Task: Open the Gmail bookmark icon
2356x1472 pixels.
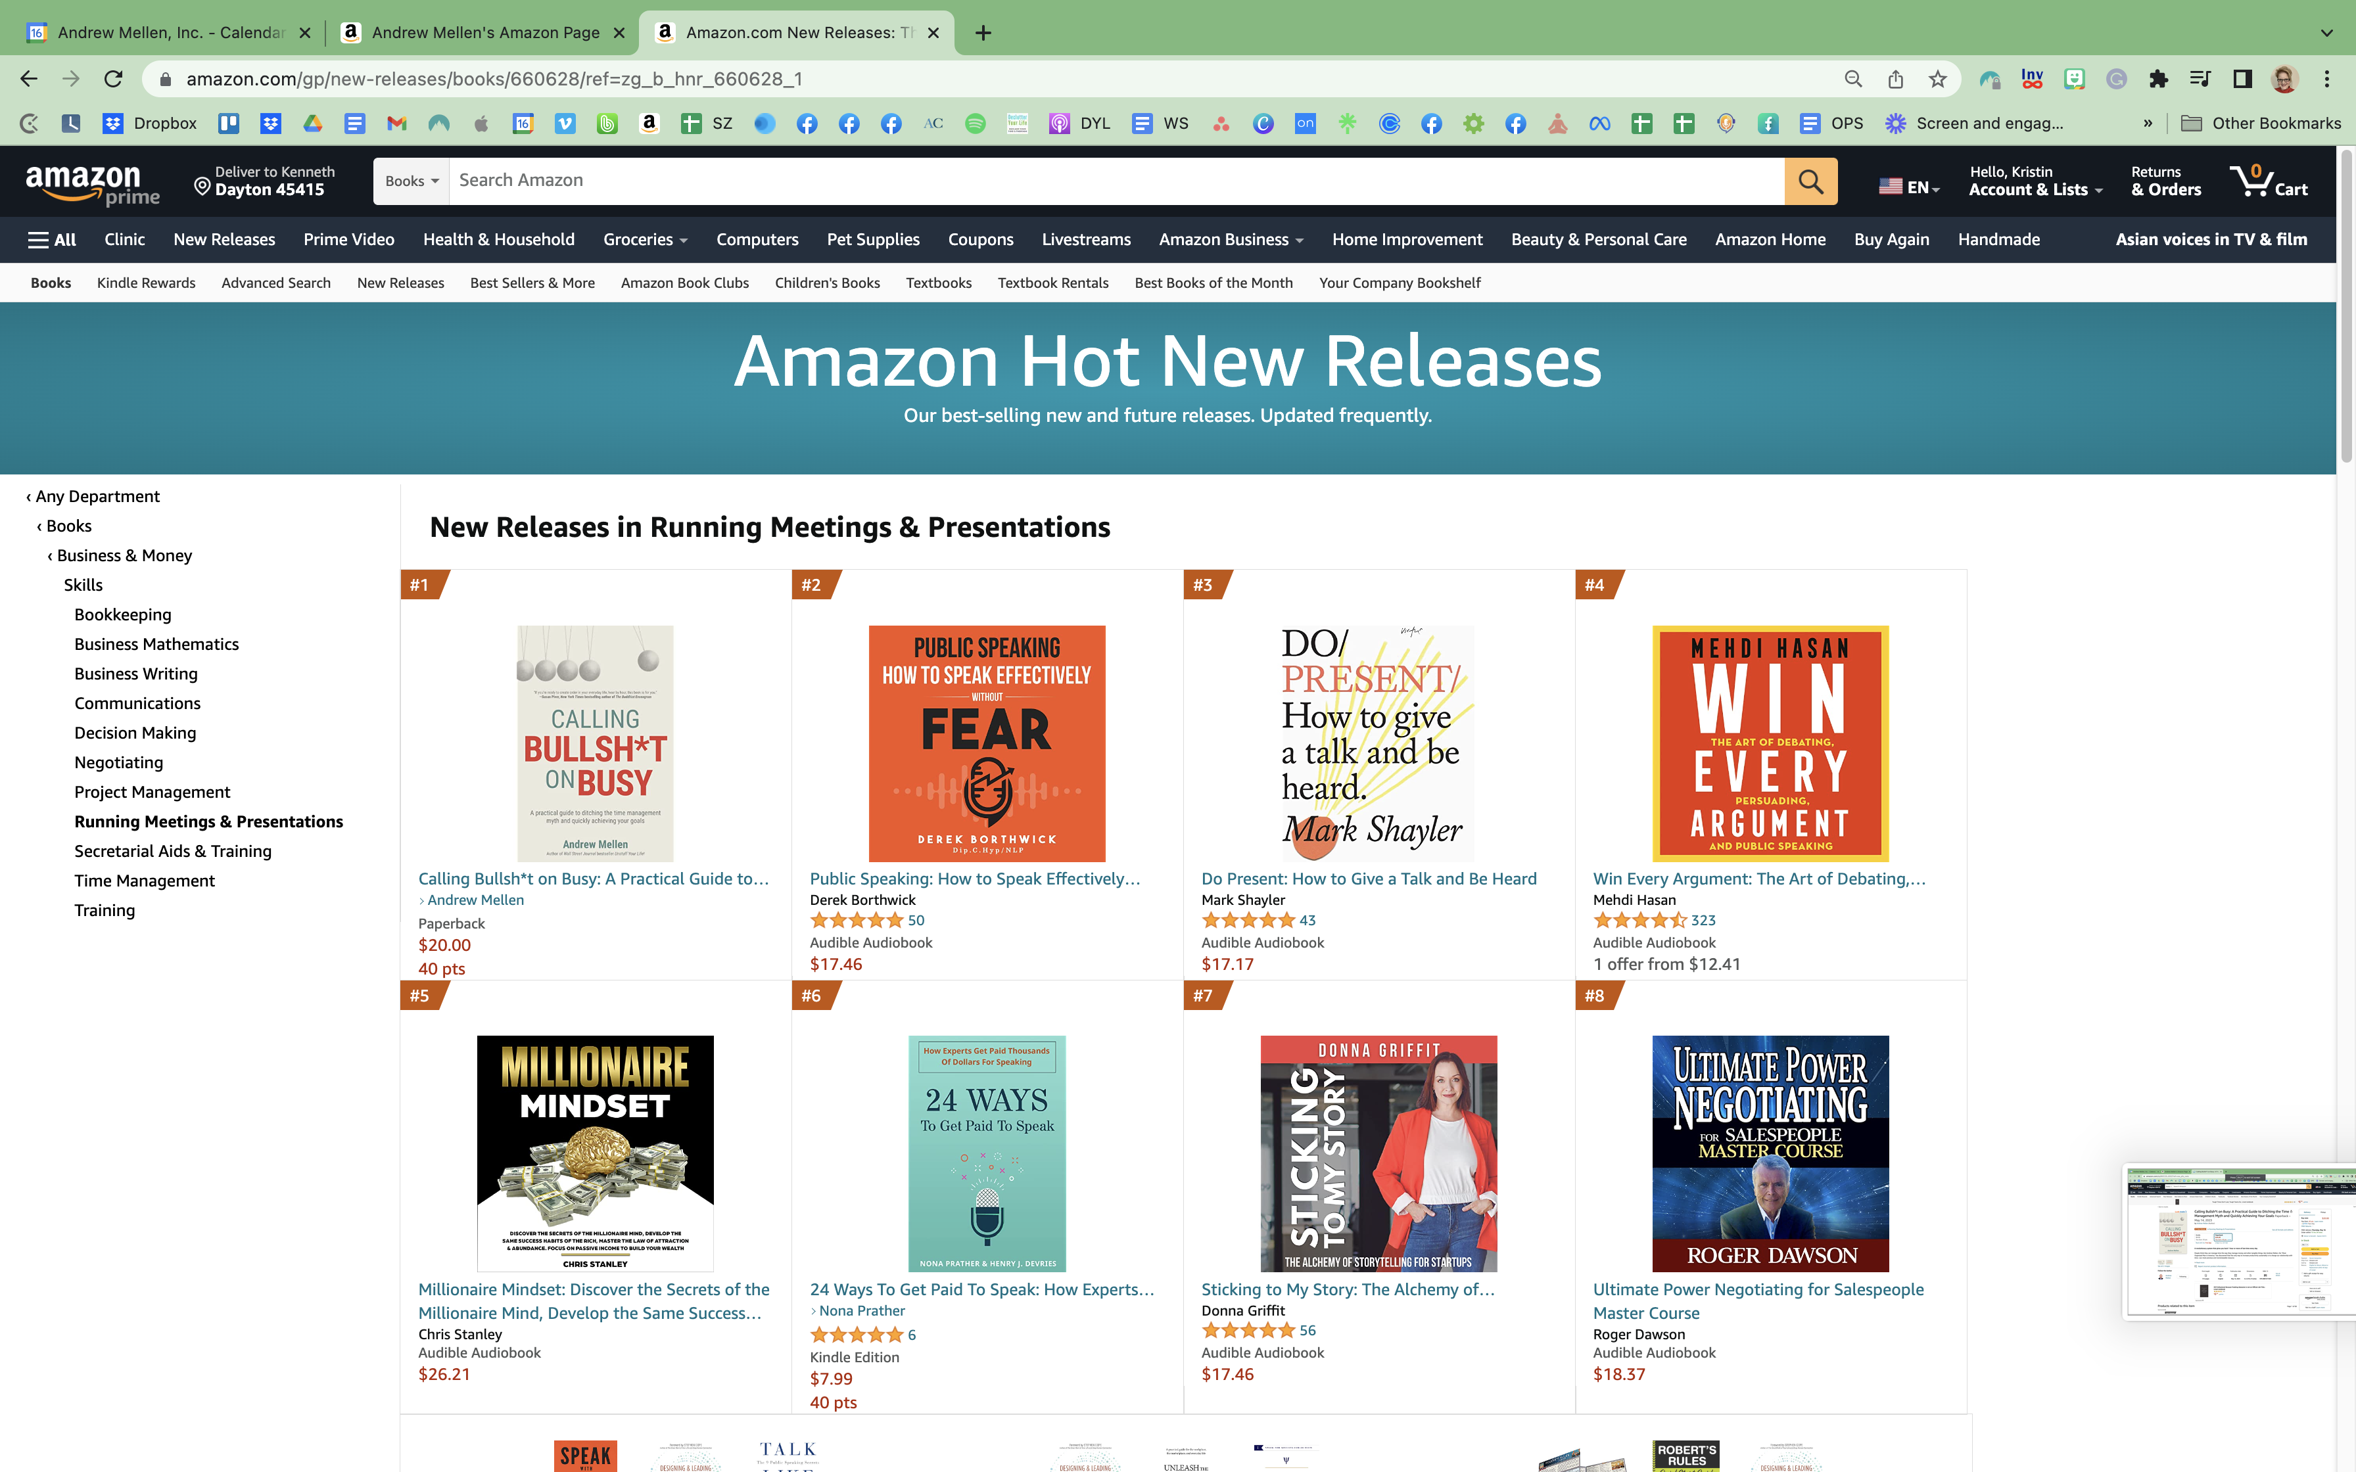Action: (396, 124)
